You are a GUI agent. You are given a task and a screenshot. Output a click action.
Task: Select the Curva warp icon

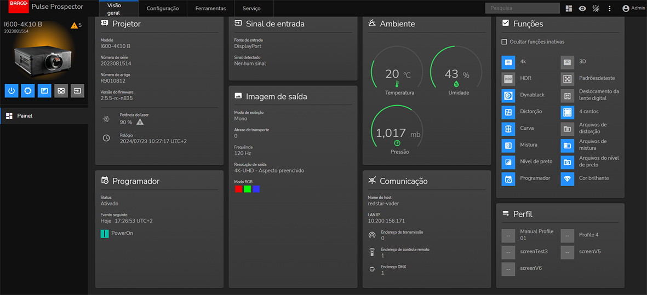(x=508, y=129)
